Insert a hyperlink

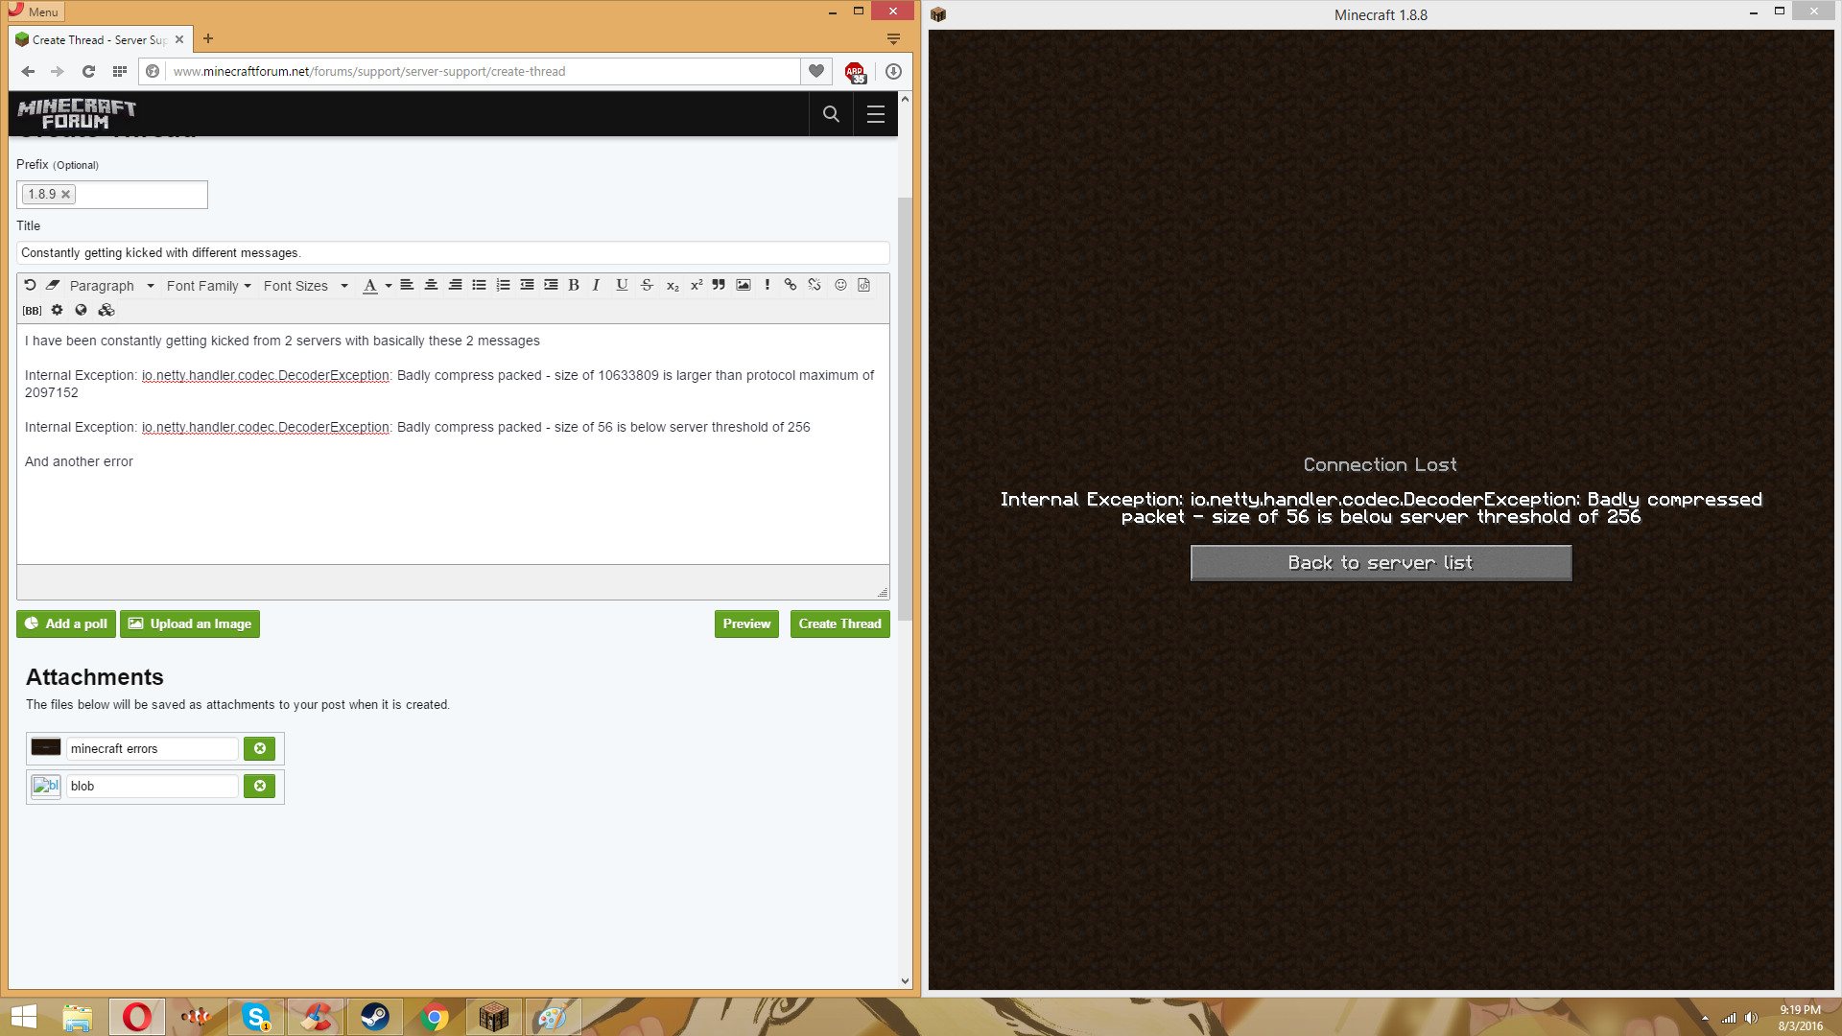(791, 285)
